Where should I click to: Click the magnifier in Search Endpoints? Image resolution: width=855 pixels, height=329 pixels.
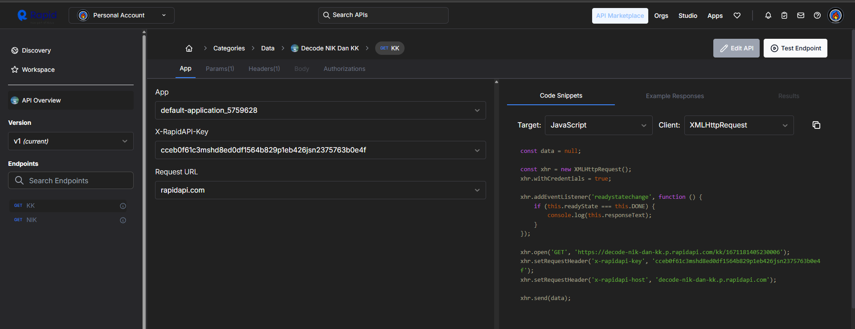pos(19,181)
